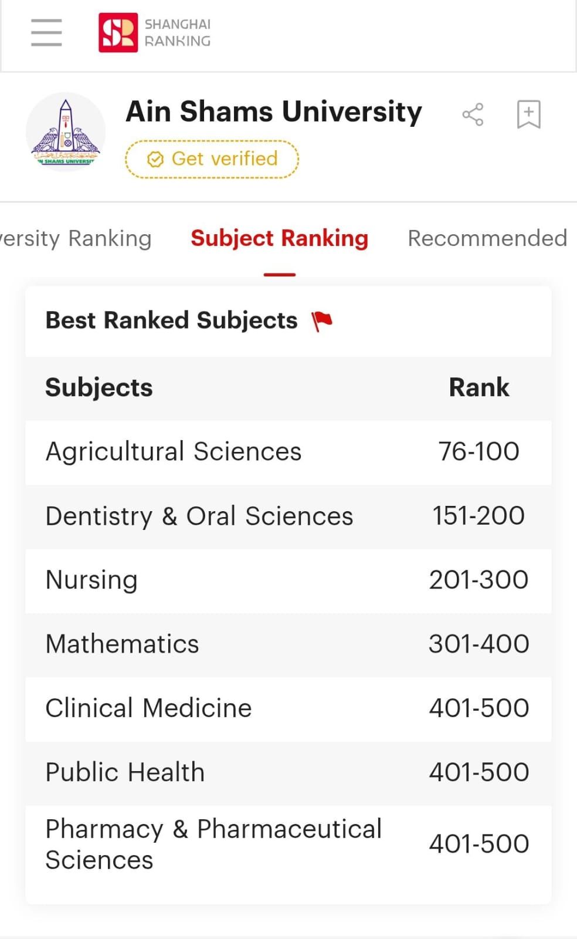
Task: Switch to the University Ranking tab
Action: pos(76,239)
